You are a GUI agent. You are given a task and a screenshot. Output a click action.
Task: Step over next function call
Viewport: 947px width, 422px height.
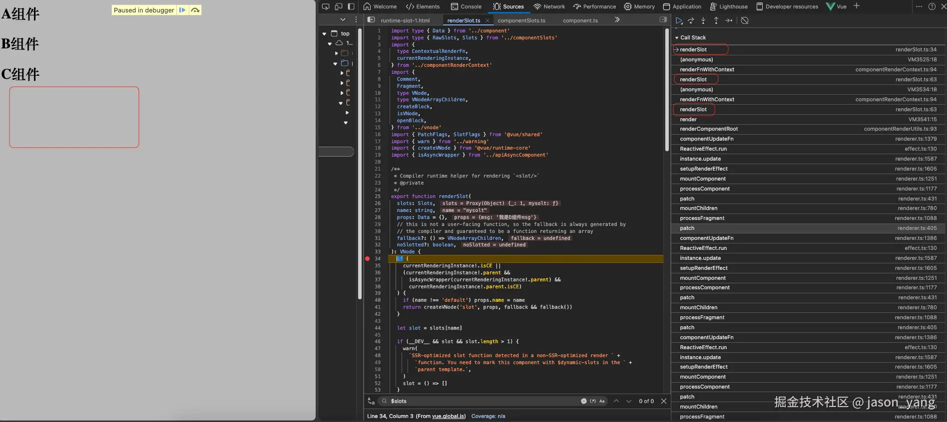[691, 20]
